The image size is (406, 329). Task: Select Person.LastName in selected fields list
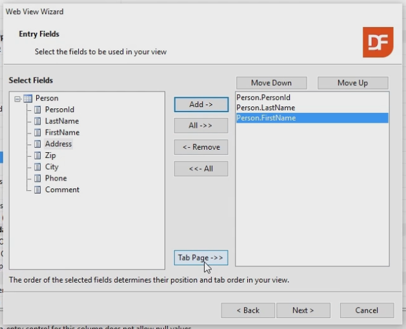click(x=265, y=108)
